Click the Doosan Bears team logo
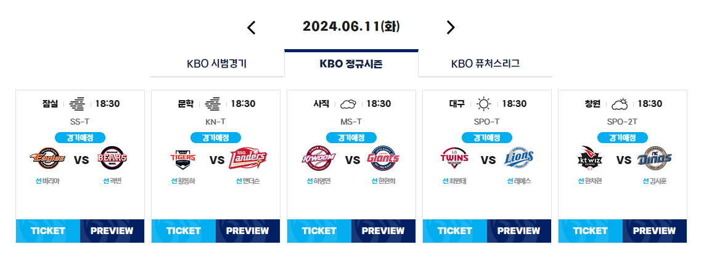Viewport: 704px width, 274px height. [x=112, y=158]
